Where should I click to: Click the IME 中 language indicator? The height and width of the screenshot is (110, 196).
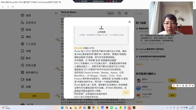coord(178,86)
